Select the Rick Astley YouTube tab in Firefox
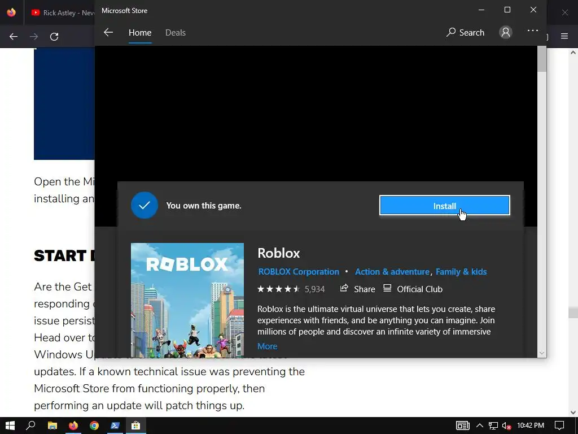The image size is (578, 434). [x=63, y=12]
